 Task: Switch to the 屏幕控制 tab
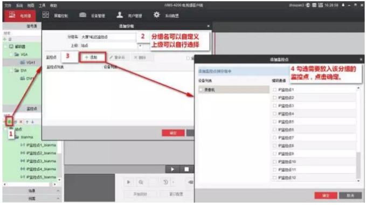click(x=55, y=16)
